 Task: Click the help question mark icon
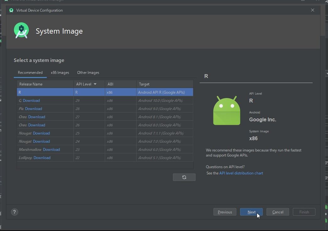point(14,212)
